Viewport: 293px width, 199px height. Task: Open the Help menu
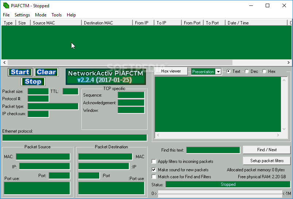pyautogui.click(x=71, y=15)
